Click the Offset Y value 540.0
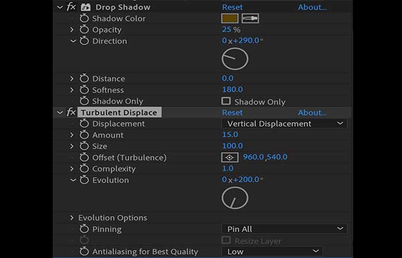The height and width of the screenshot is (258, 402). point(277,157)
